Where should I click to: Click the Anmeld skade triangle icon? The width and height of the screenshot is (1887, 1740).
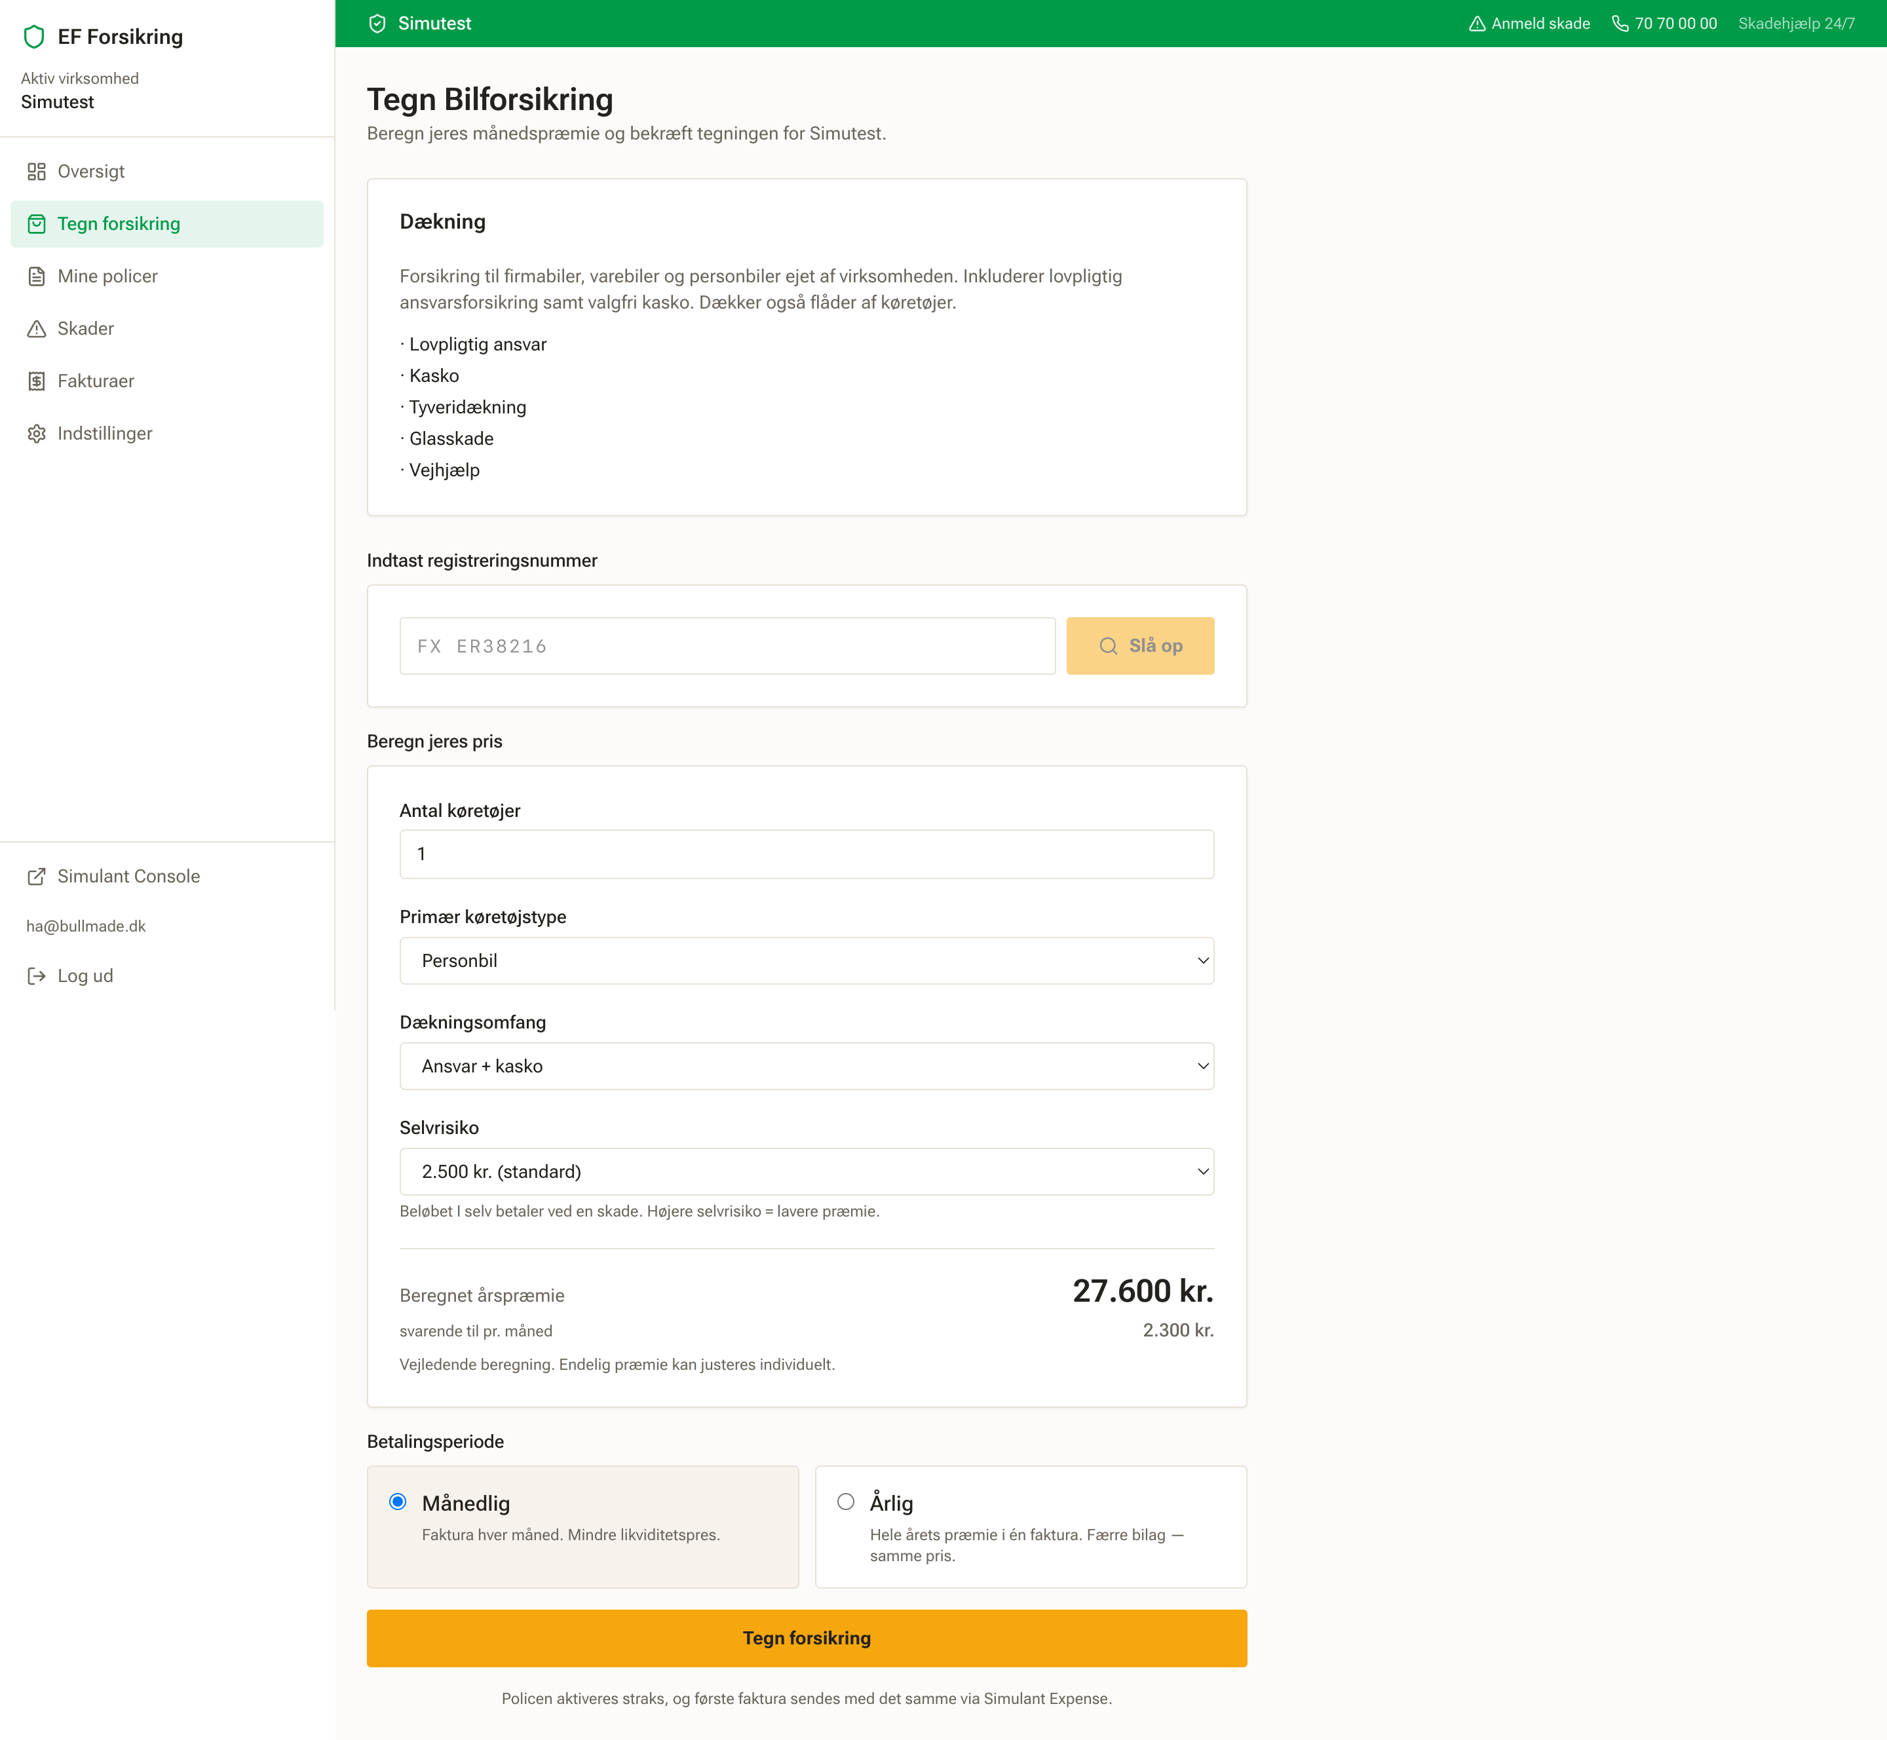[1477, 24]
